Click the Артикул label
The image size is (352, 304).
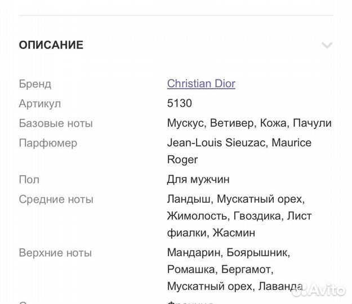coord(39,104)
